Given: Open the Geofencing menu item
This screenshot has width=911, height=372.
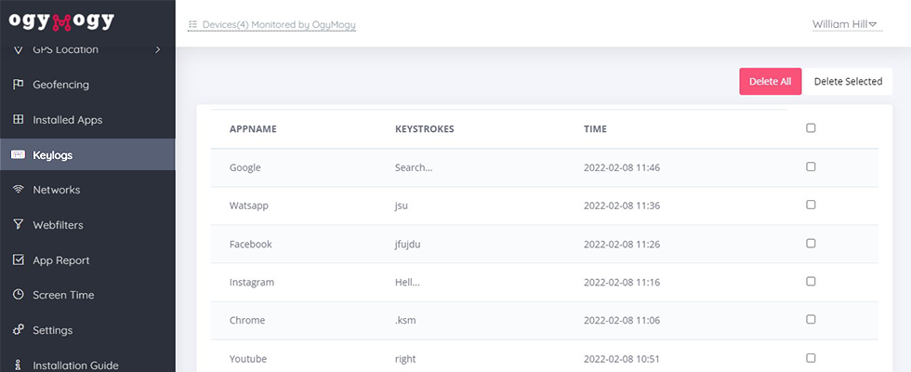Looking at the screenshot, I should tap(87, 85).
